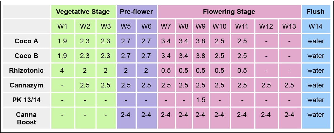Image resolution: width=334 pixels, height=133 pixels.
Task: Select Cannazym's 2.5 value under W13
Action: (289, 85)
